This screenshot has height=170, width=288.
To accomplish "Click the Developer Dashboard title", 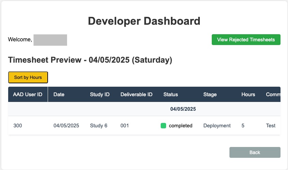I will 144,21.
